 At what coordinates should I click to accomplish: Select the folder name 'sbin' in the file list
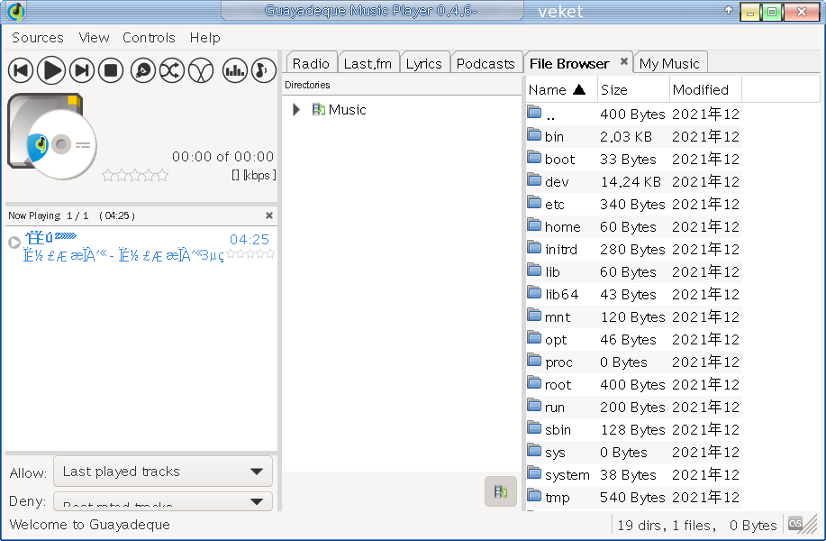point(558,430)
